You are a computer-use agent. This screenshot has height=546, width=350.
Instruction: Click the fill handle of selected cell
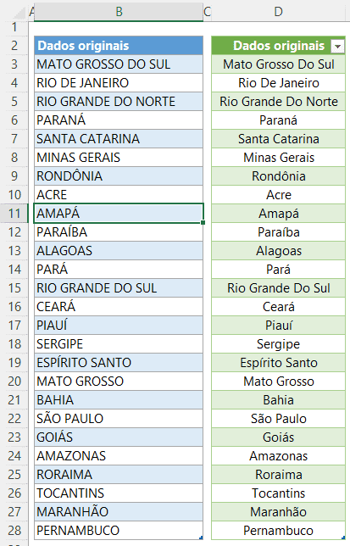[x=203, y=222]
